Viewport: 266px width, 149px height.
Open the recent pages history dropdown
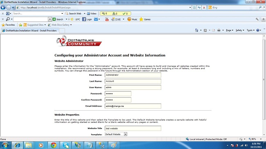(13, 8)
